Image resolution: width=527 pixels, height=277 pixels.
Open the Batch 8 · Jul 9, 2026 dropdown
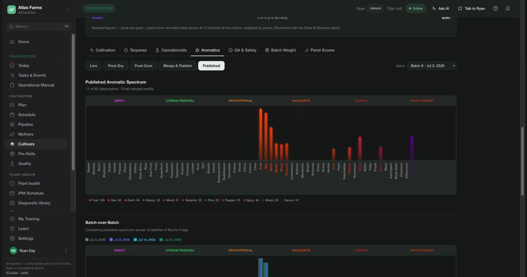tap(432, 66)
